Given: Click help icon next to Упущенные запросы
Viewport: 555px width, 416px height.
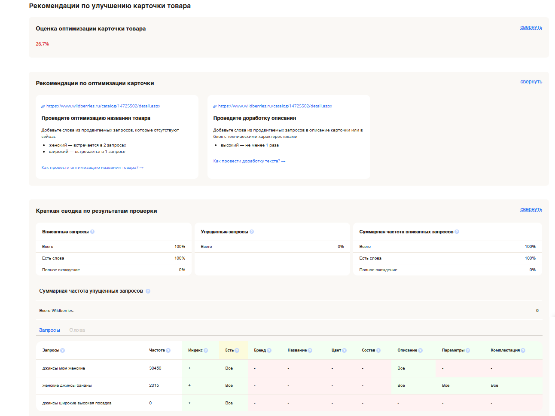Looking at the screenshot, I should click(252, 232).
